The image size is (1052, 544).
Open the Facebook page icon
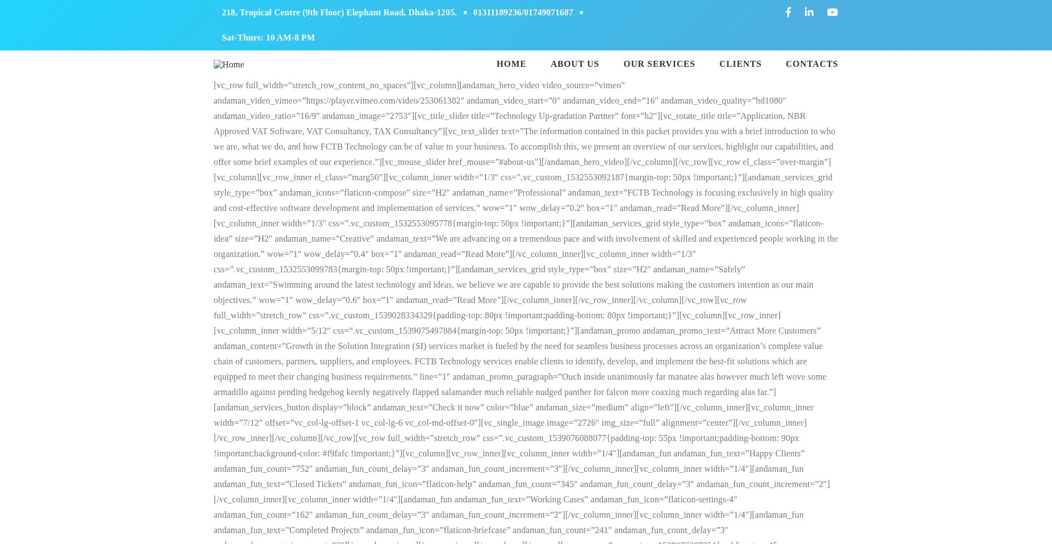click(788, 12)
